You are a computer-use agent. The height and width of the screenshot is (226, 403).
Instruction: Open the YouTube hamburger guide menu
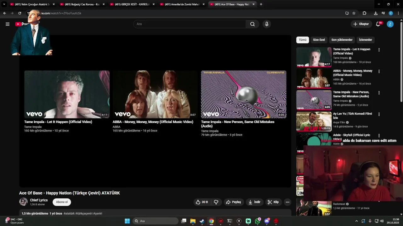point(8,24)
